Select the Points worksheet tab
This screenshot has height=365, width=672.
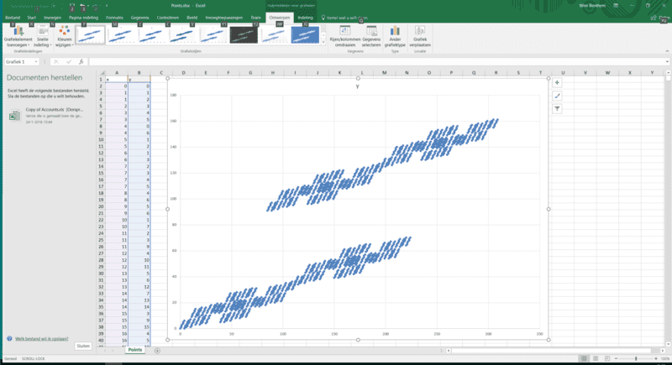click(134, 349)
